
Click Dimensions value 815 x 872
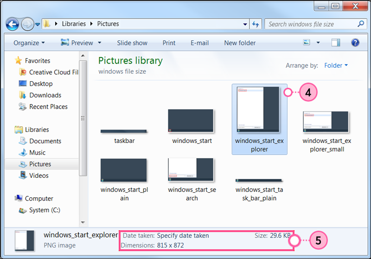coord(170,246)
